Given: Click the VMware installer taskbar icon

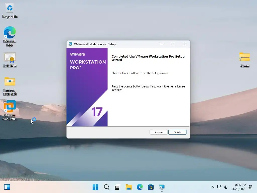Looking at the screenshot, I should (162, 187).
